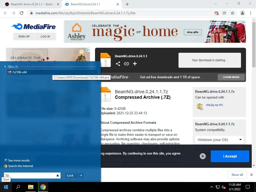
Task: Open the WinZip for PC link
Action: point(214,105)
